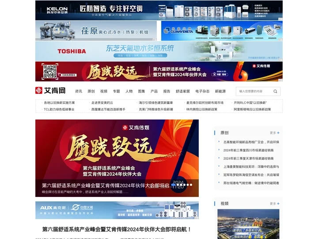Open article 2024年前三季度天津市场渠道经销商
The height and width of the screenshot is (239, 318).
pos(248,158)
